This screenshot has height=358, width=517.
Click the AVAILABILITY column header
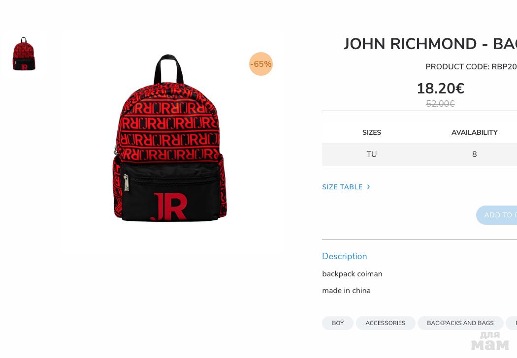tap(475, 132)
